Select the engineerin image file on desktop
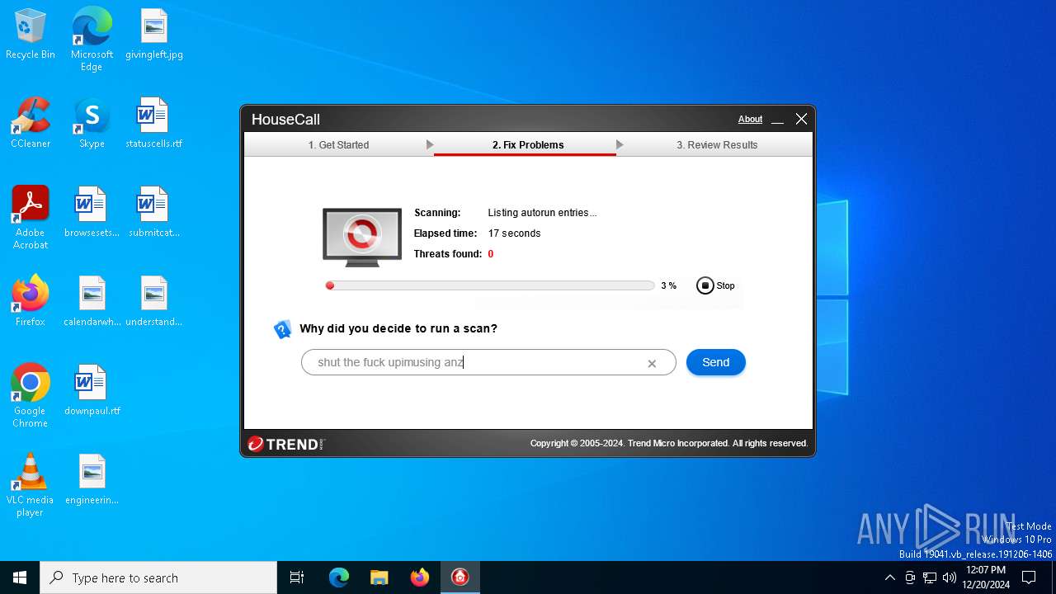The height and width of the screenshot is (594, 1056). point(92,480)
